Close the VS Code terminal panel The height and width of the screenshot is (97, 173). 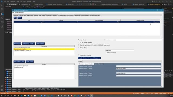171,70
